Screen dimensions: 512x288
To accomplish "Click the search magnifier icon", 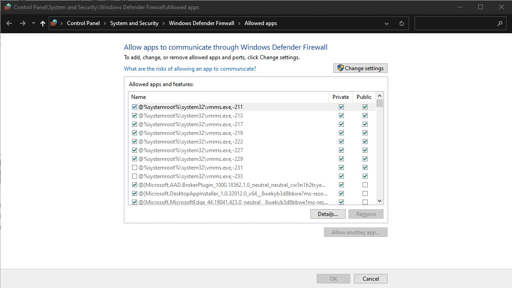I will click(500, 24).
